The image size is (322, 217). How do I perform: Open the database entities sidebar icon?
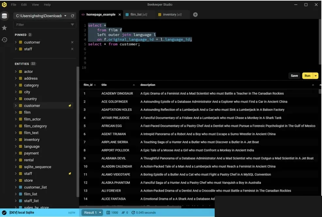tap(4, 16)
